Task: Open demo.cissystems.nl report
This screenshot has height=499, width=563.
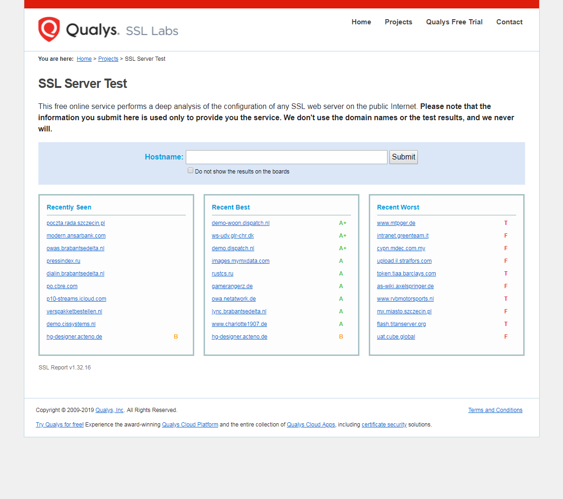Action: pos(71,324)
